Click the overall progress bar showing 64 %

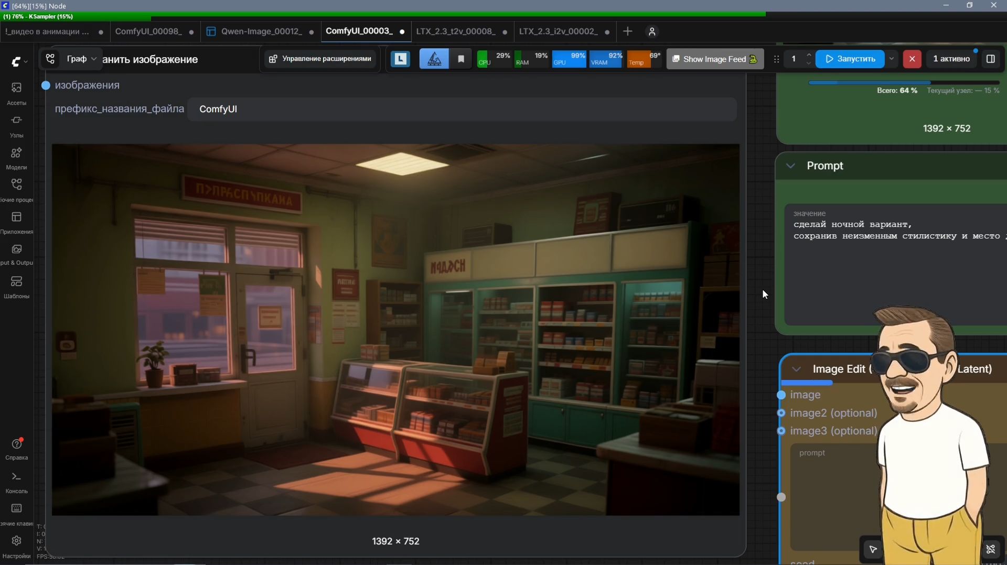coord(904,82)
